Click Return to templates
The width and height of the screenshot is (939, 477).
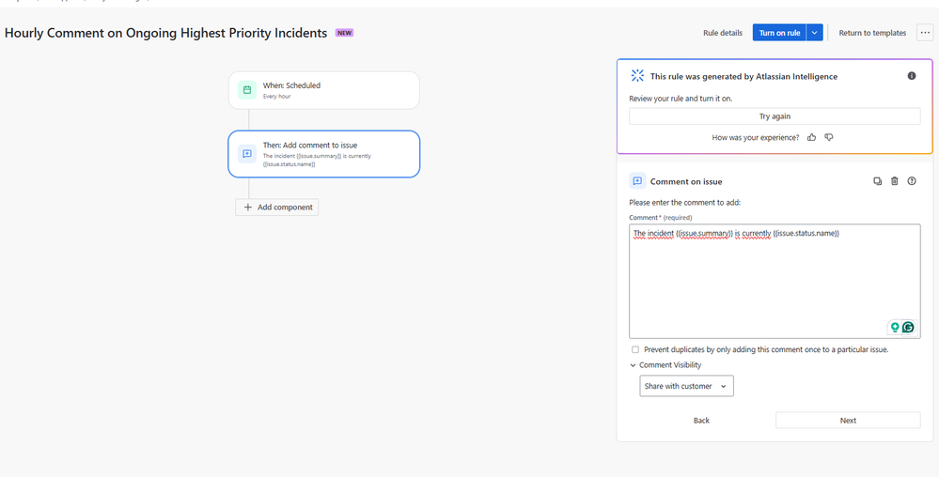point(872,33)
